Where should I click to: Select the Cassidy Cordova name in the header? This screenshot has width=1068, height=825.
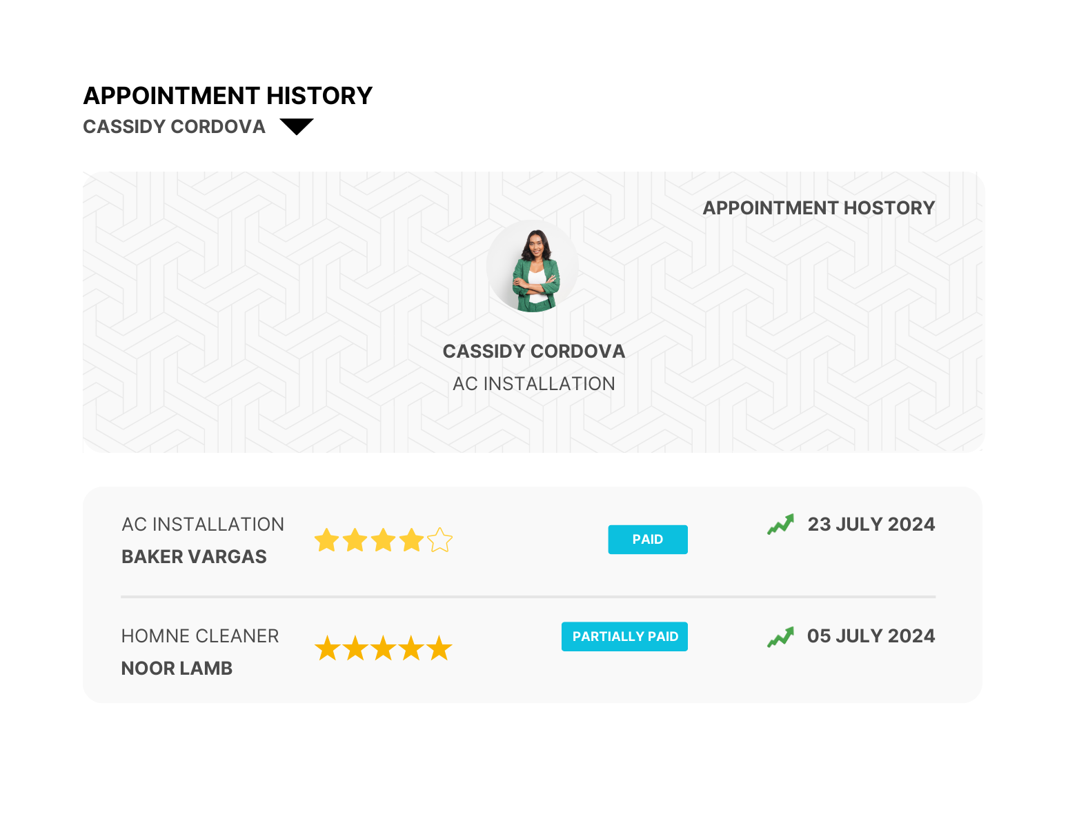(x=174, y=127)
